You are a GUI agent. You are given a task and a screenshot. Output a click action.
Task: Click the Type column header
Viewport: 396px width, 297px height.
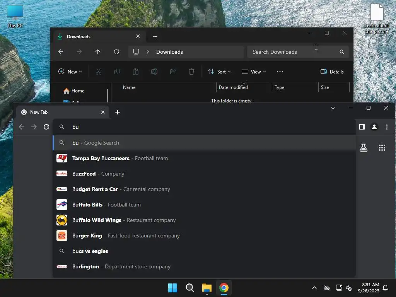[x=279, y=87]
